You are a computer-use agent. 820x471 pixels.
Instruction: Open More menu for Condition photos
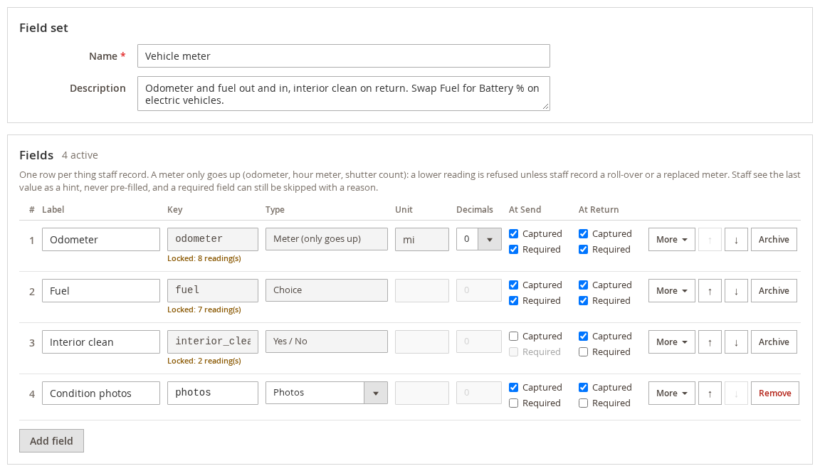click(671, 393)
